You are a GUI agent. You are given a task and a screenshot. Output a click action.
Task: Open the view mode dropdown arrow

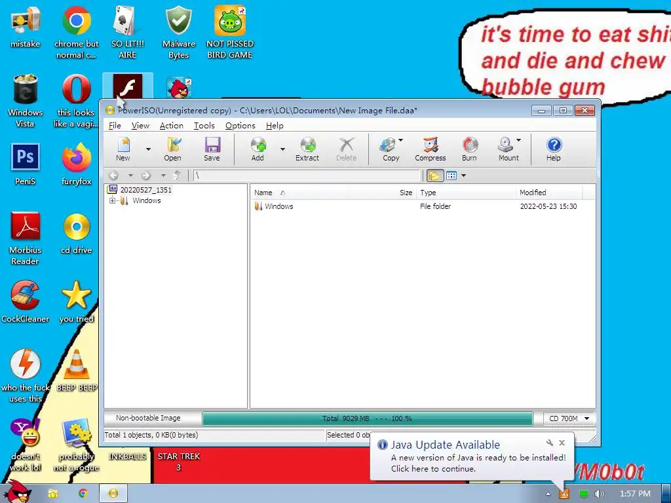pos(463,176)
